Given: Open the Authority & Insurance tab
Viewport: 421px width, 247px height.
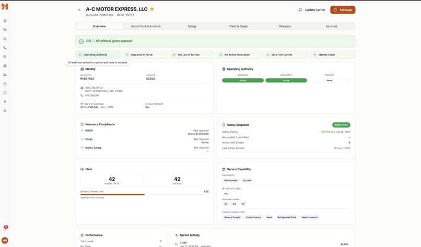Looking at the screenshot, I should point(146,26).
